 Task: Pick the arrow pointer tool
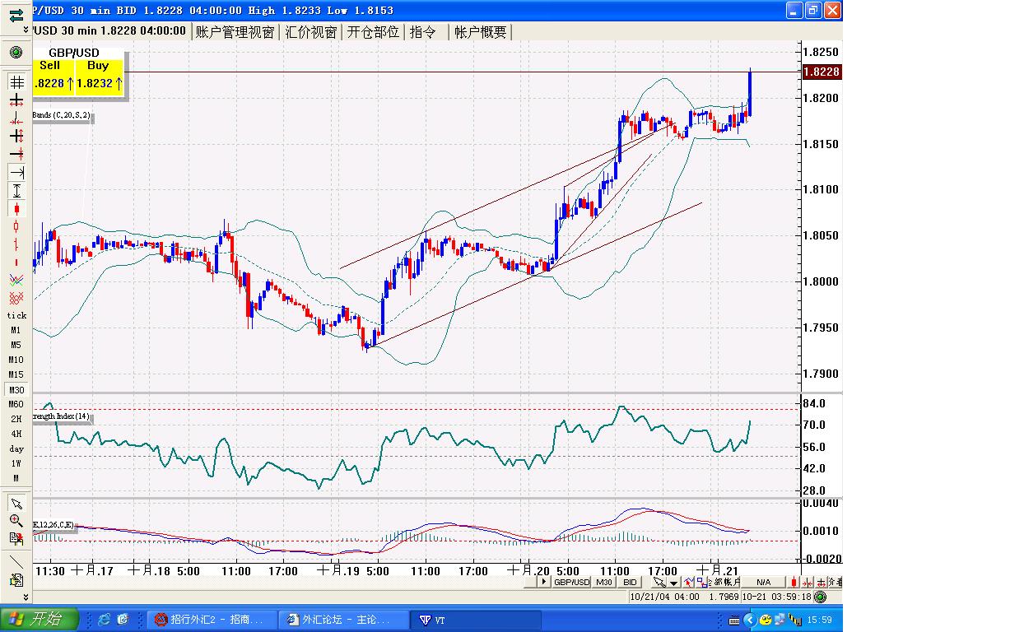16,503
